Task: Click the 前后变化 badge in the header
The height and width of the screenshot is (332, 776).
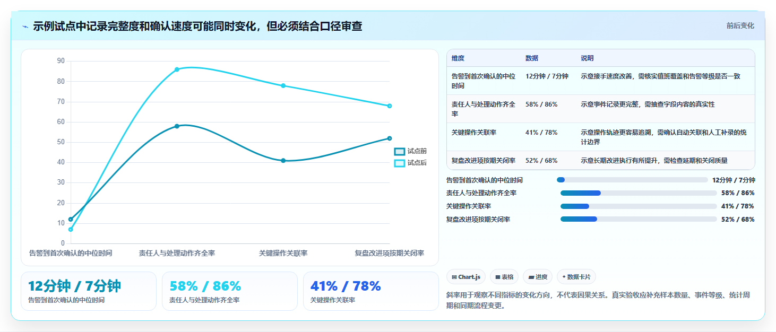Action: click(x=740, y=25)
